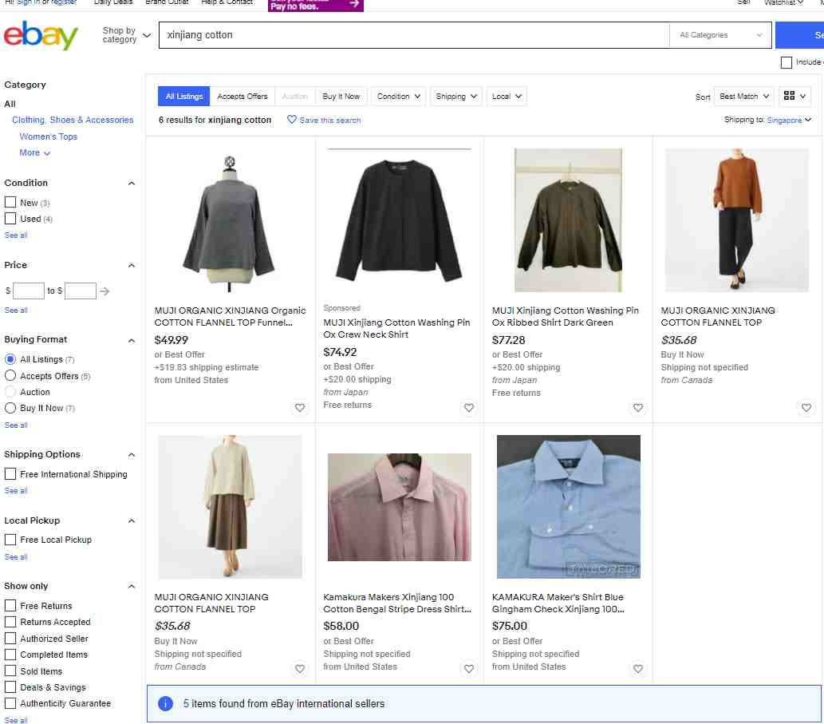Open the All Categories dropdown
824x724 pixels.
tap(720, 34)
